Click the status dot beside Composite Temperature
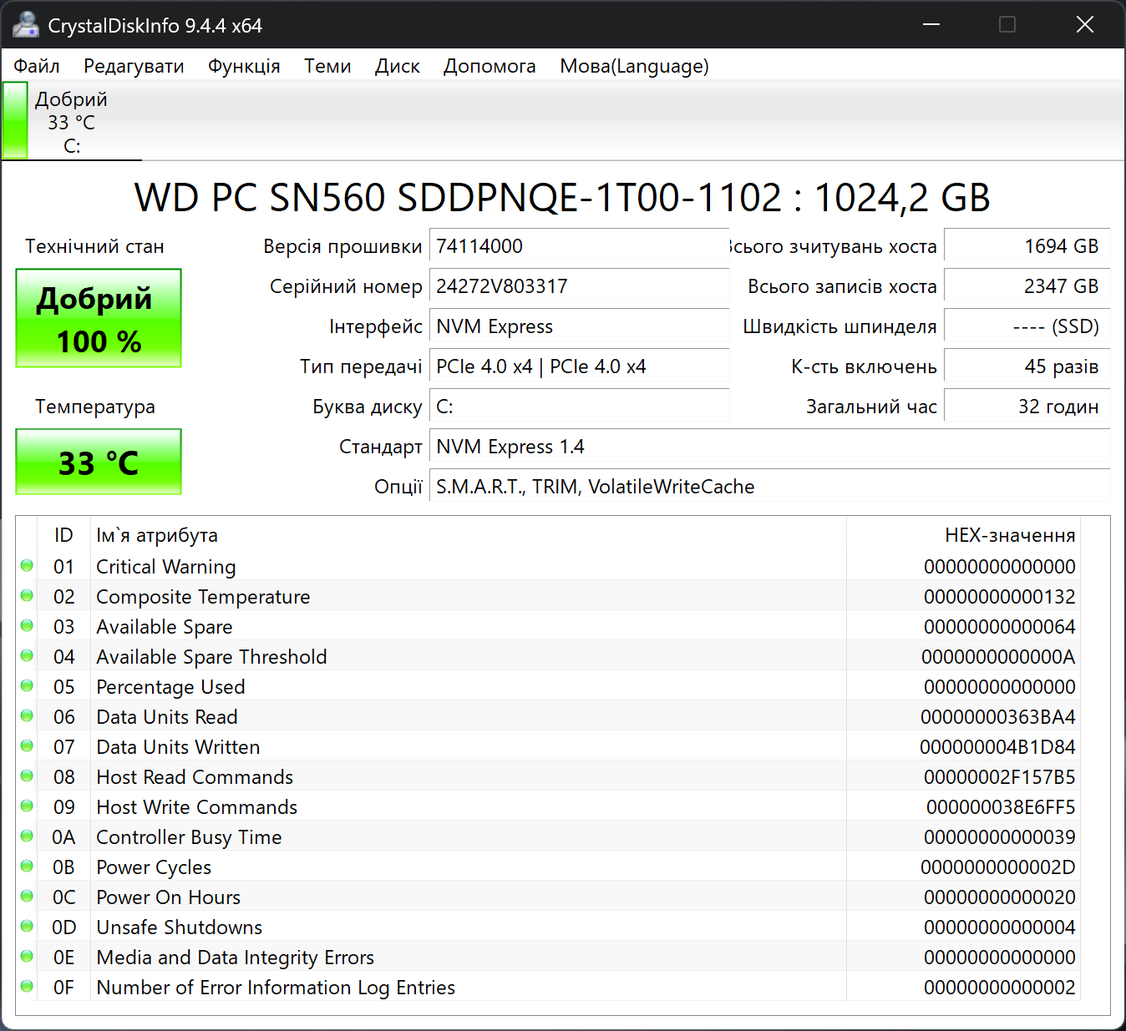Screen dimensions: 1126x1031 click(x=27, y=596)
